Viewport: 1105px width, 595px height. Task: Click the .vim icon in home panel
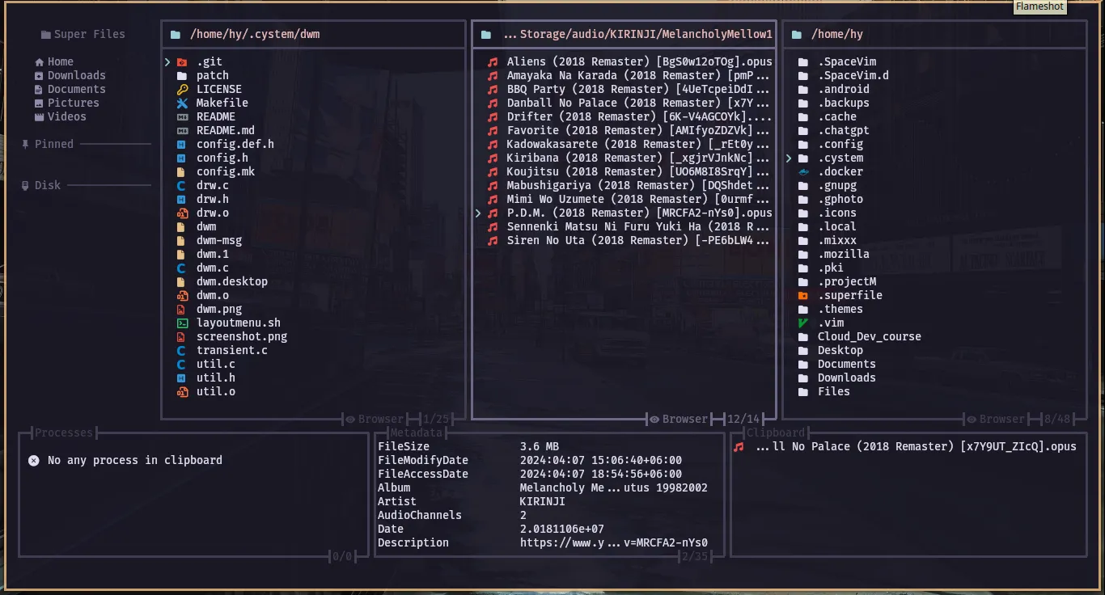803,323
